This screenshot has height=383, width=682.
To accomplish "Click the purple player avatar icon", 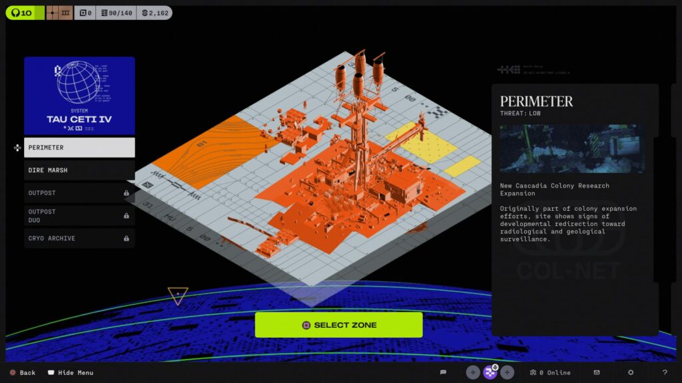I will pos(490,372).
